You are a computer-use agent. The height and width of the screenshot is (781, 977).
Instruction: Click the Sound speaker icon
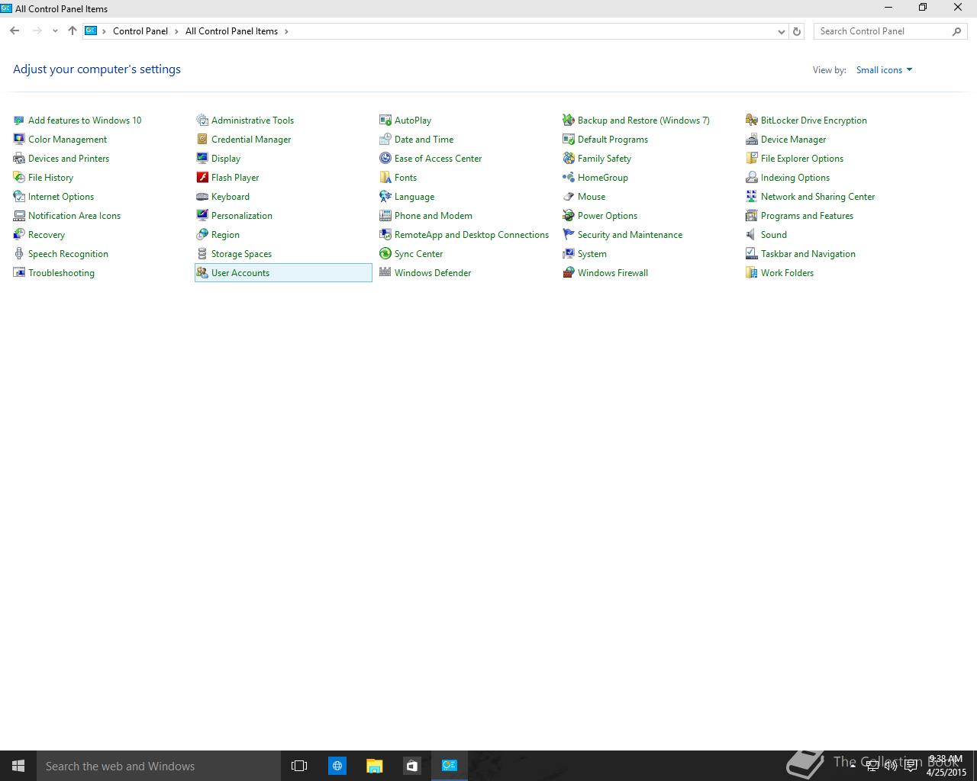752,234
